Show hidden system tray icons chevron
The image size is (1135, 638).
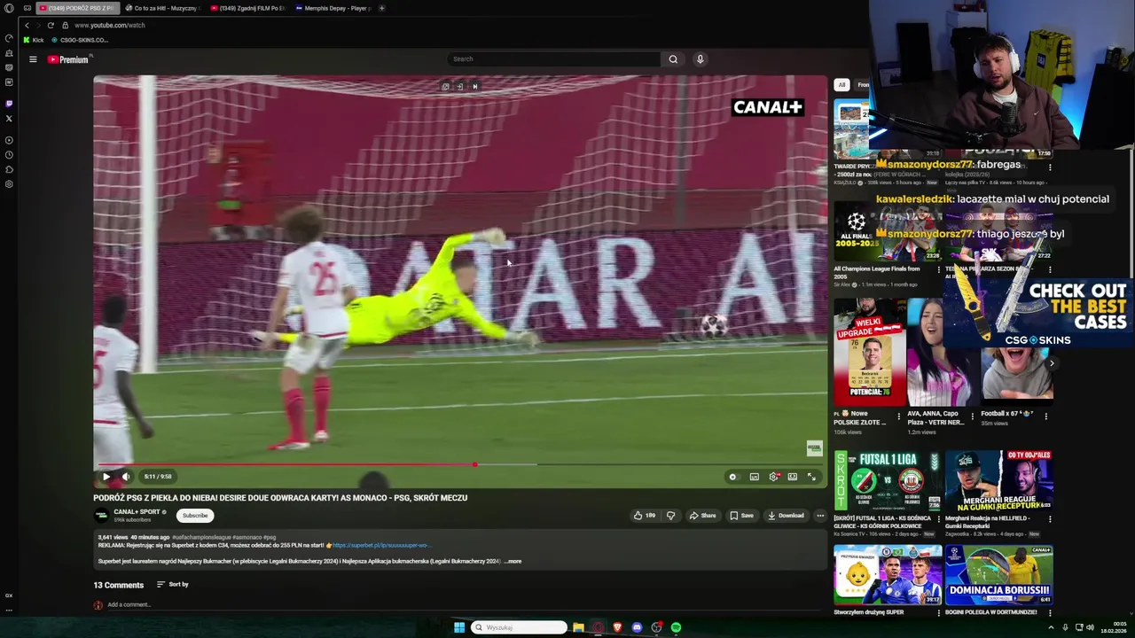(1051, 627)
